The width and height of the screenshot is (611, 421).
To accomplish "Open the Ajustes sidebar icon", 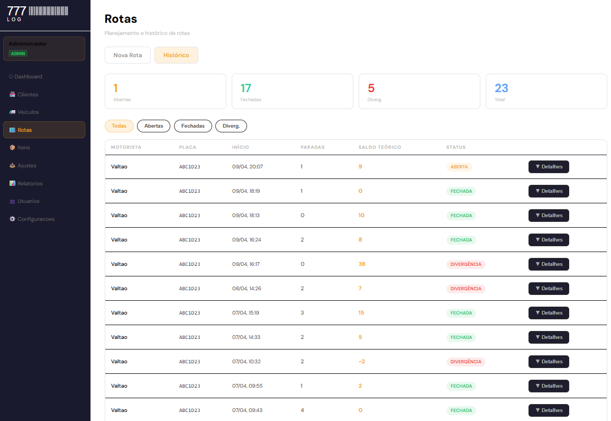I will [12, 166].
